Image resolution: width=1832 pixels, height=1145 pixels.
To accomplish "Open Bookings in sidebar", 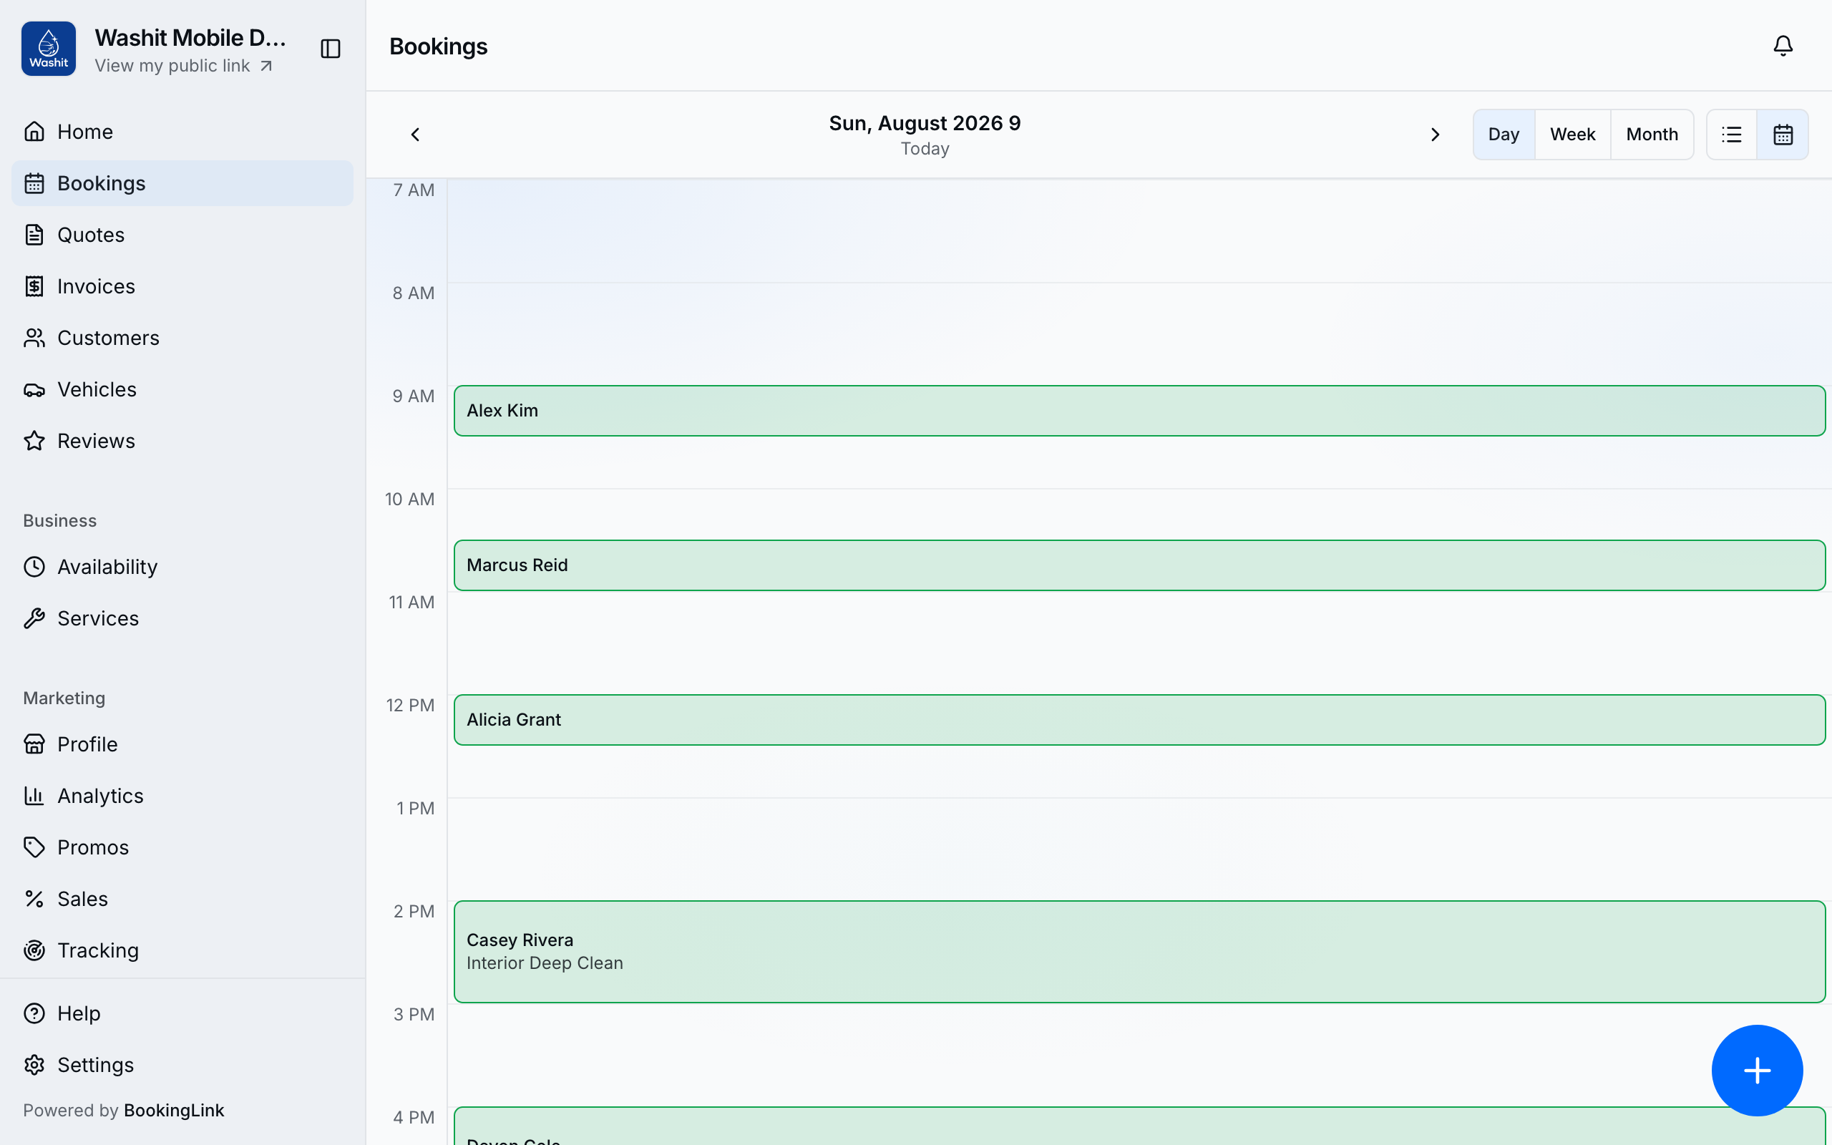I will (182, 183).
